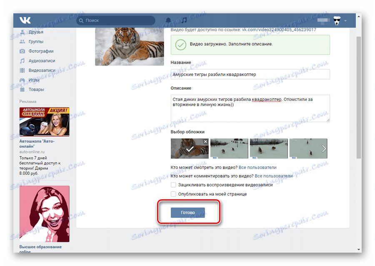
Task: Click the Реклама label
Action: (x=28, y=102)
